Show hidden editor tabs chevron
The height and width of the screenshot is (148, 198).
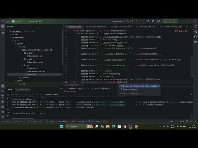click(x=187, y=27)
